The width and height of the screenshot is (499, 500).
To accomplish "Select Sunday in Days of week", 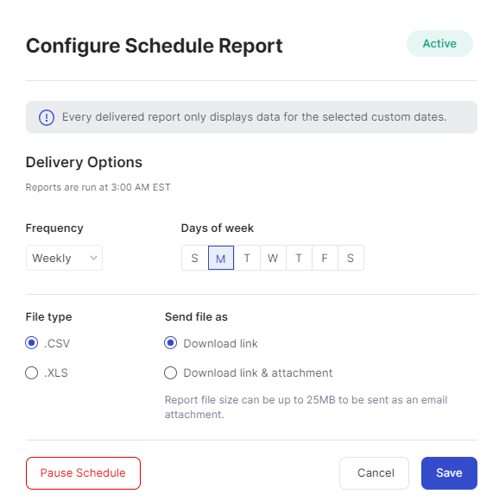I will click(x=195, y=258).
